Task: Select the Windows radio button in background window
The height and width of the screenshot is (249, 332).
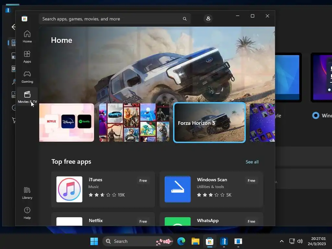Action: pos(316,115)
